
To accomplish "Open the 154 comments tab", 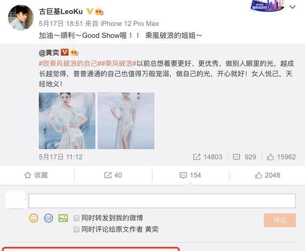I will pos(190,175).
